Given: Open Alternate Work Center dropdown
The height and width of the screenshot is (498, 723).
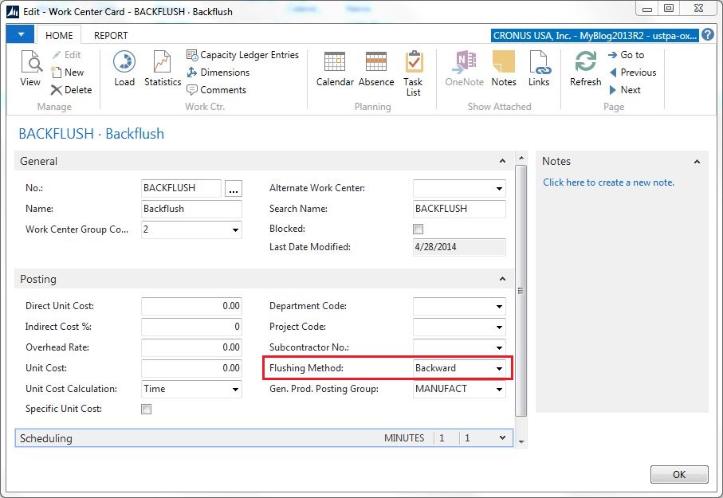Looking at the screenshot, I should (x=499, y=189).
